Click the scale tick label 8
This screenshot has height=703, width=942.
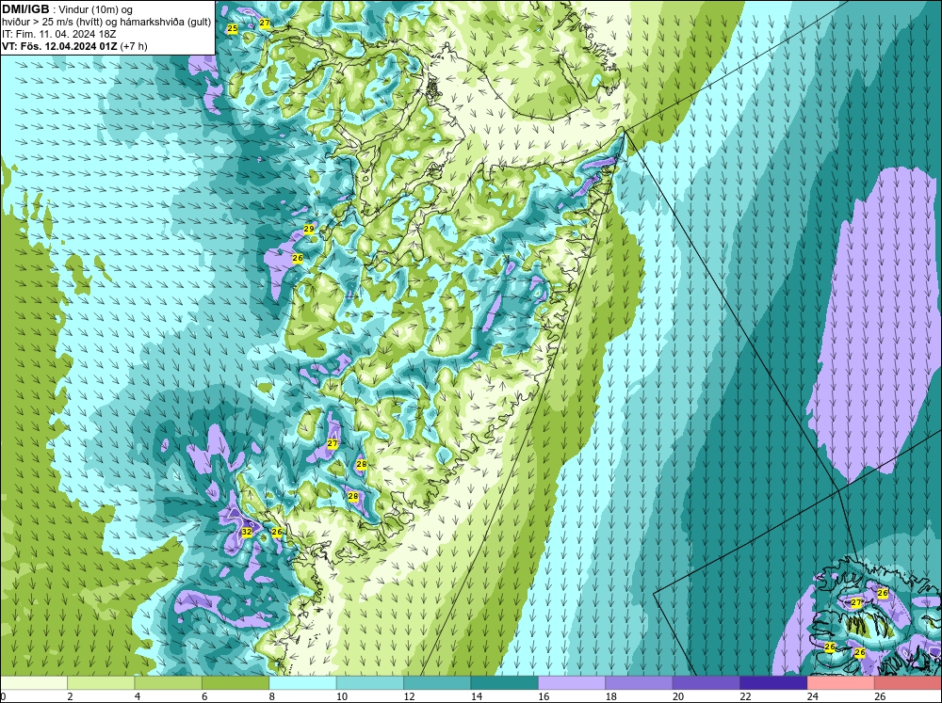click(x=272, y=696)
